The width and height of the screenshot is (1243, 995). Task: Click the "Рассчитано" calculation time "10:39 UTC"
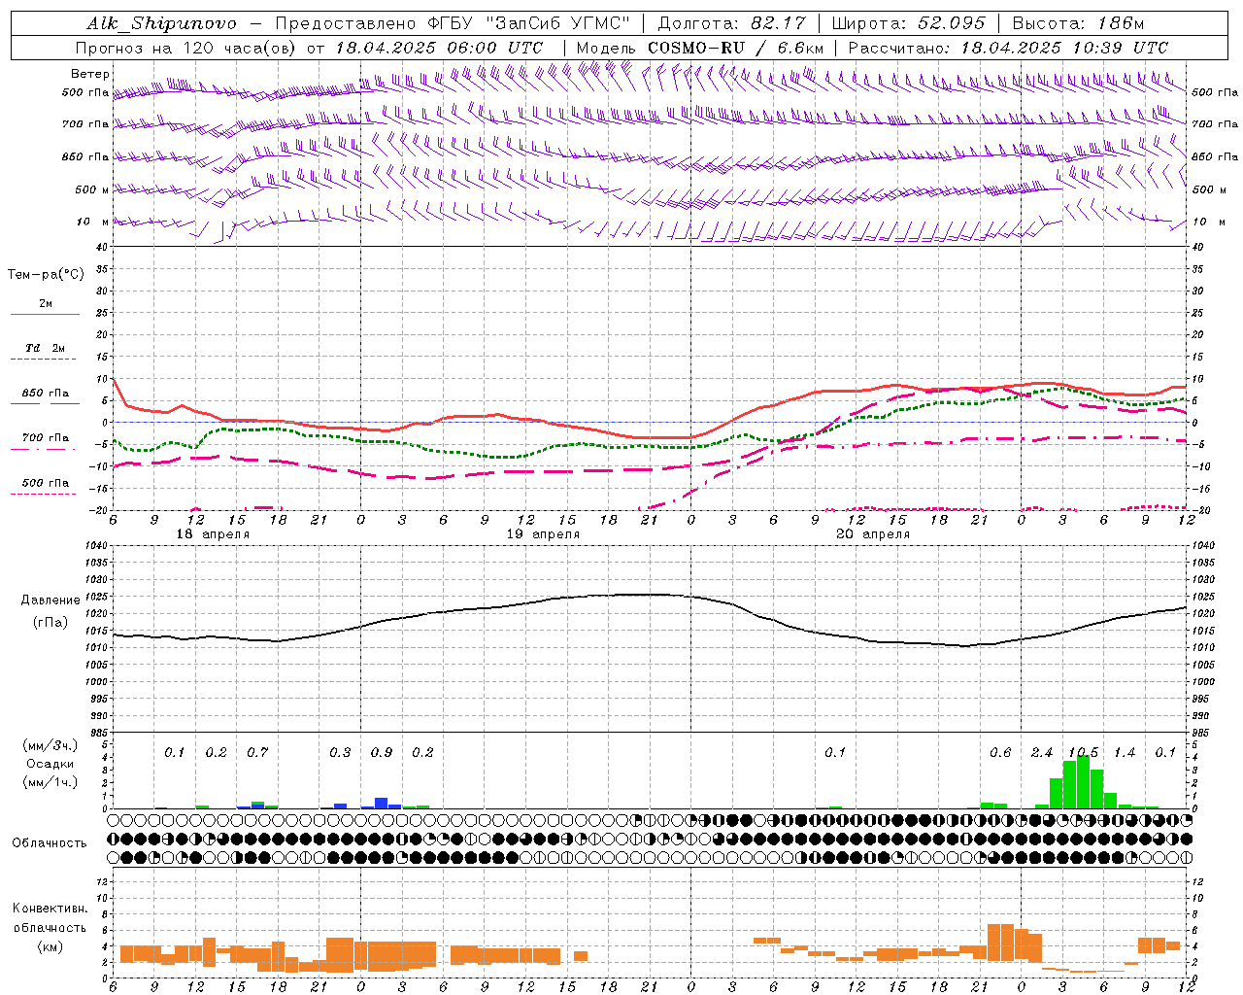click(1120, 48)
